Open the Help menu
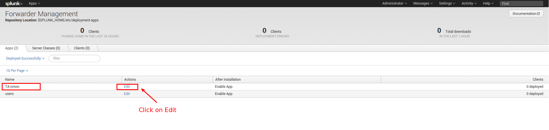Viewport: 549px width, 130px height. click(488, 3)
